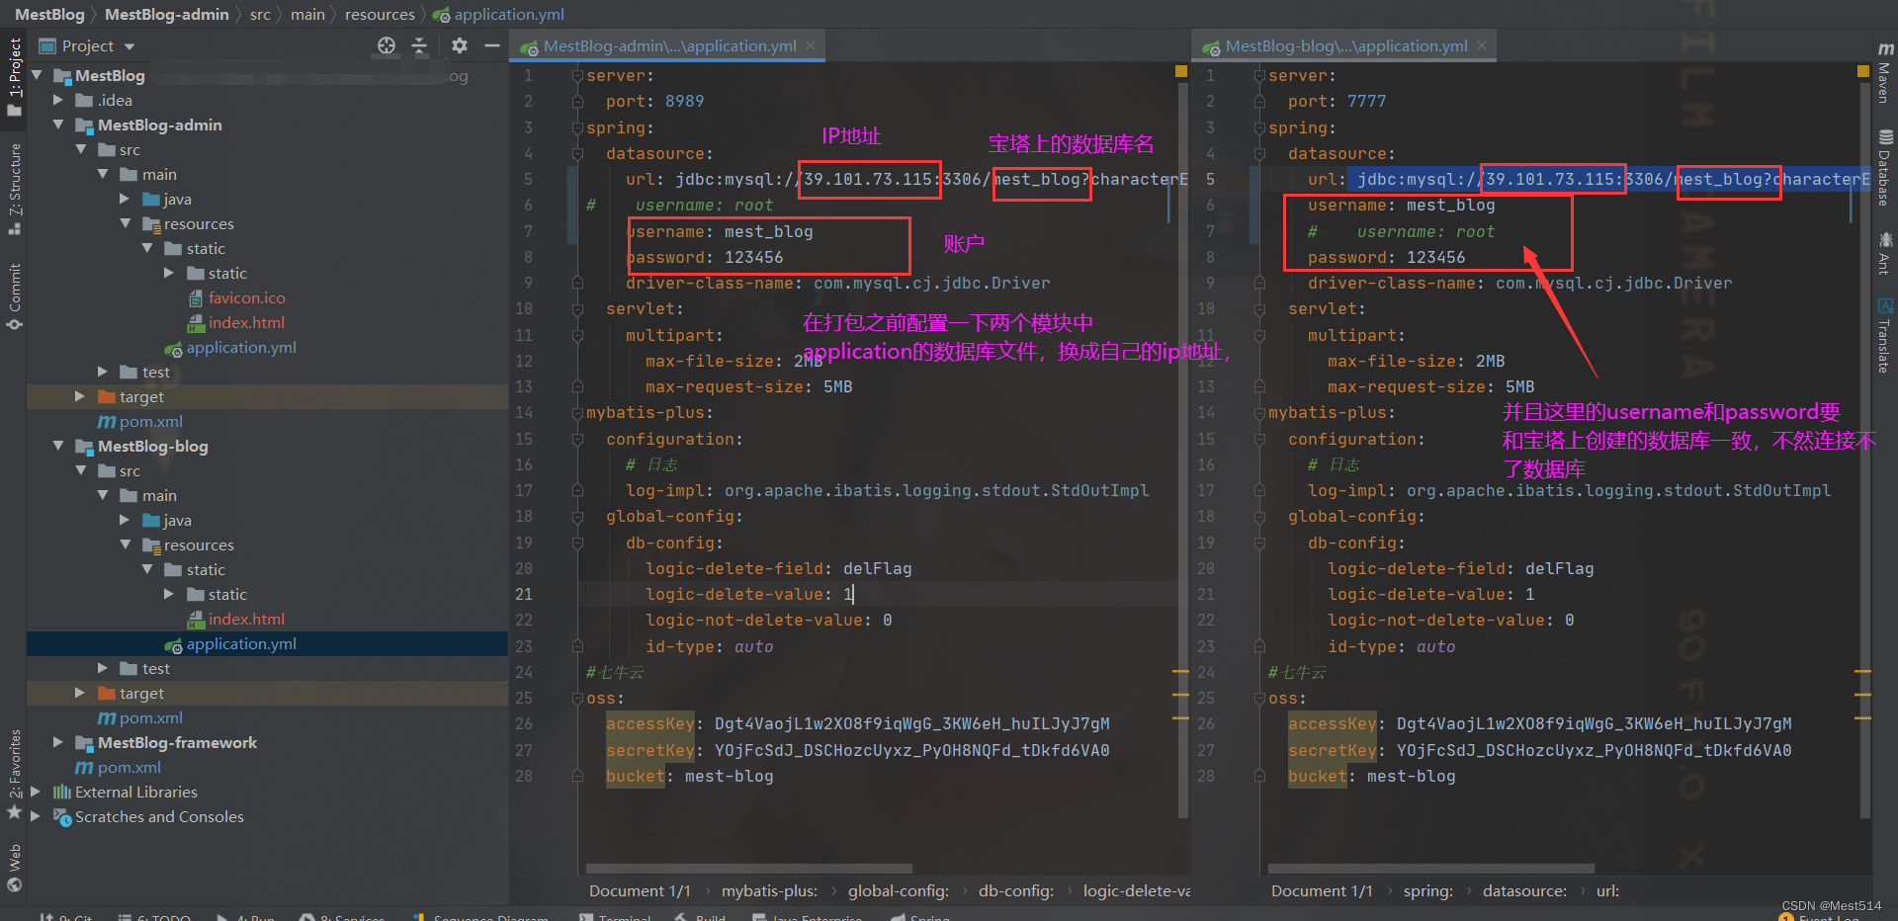Fold datasource block in right editor
1898x921 pixels.
pyautogui.click(x=1259, y=153)
